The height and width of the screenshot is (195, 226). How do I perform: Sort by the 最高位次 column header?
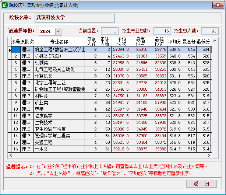tap(140, 42)
